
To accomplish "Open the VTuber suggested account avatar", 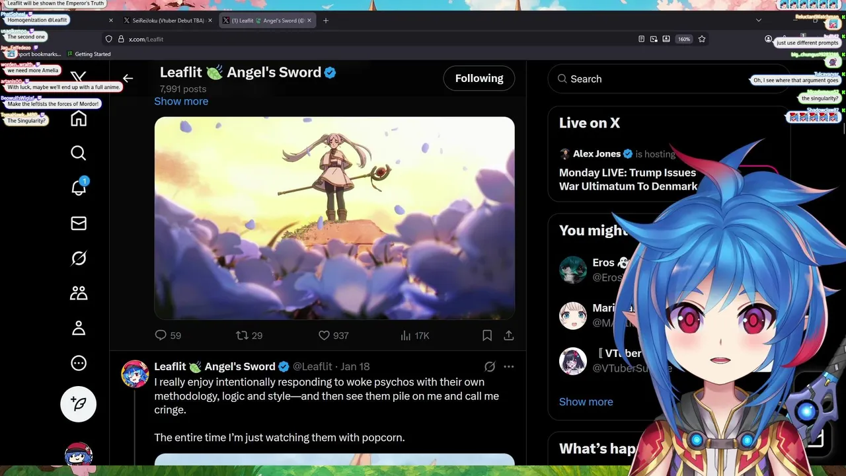I will [x=573, y=361].
